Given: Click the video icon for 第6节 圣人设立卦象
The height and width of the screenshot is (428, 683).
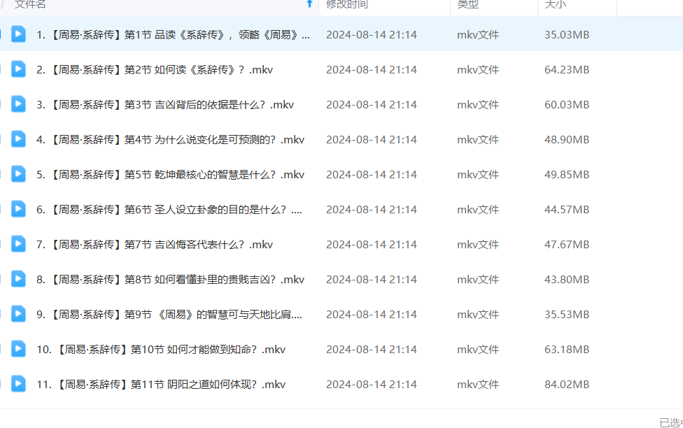Looking at the screenshot, I should (18, 209).
